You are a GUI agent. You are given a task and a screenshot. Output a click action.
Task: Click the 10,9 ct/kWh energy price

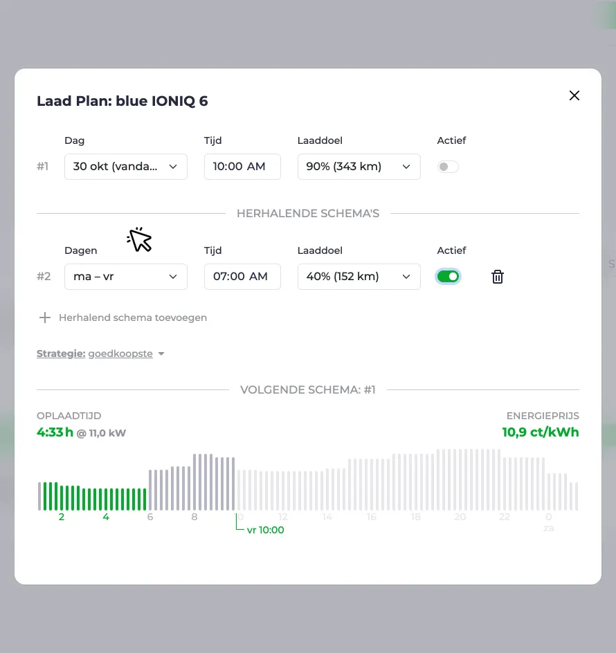[541, 432]
